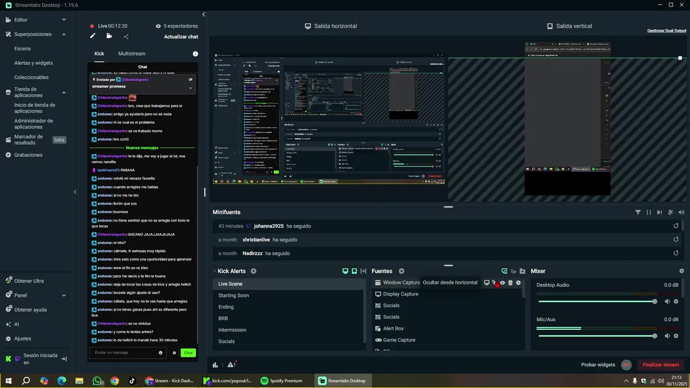Mute event sounds with Minifuente speaker icon
The width and height of the screenshot is (690, 388).
[681, 212]
